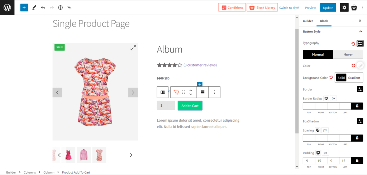Open the 3 customer reviews link

coord(200,65)
